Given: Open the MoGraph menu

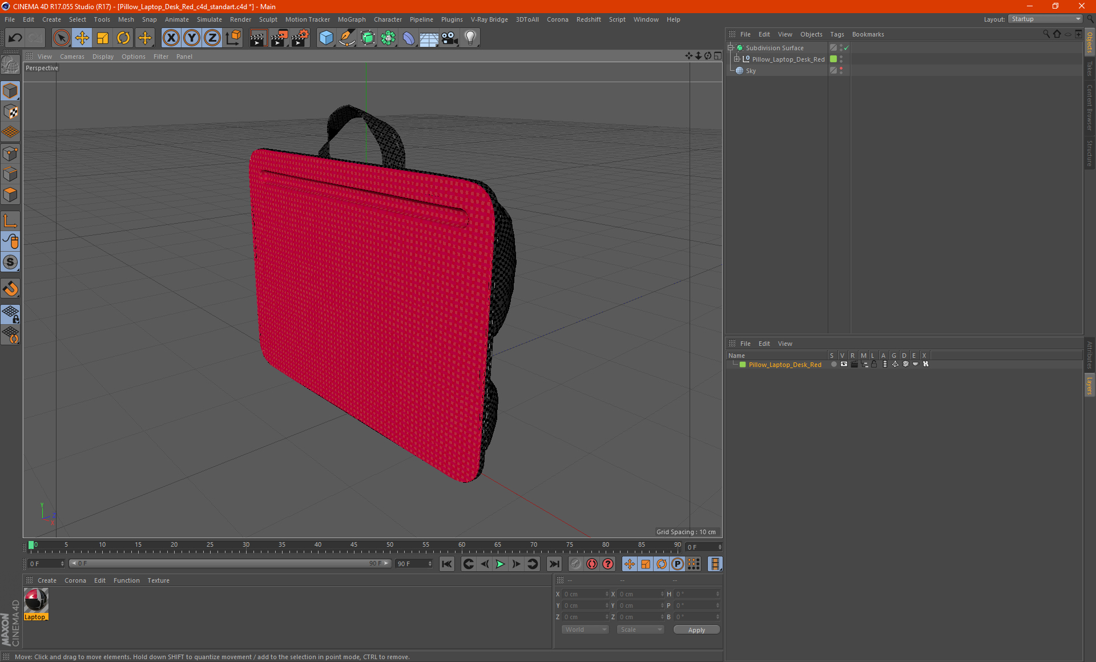Looking at the screenshot, I should (351, 19).
